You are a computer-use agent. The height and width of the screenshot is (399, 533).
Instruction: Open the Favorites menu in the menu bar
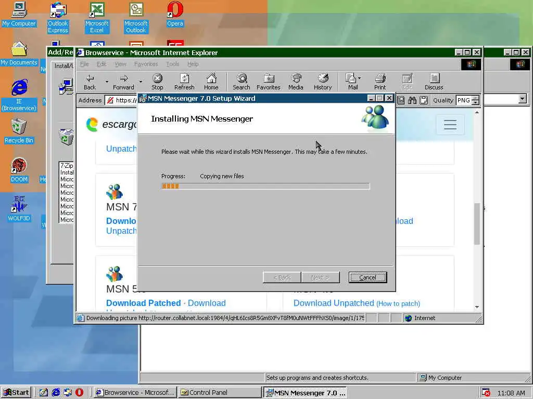pos(146,64)
